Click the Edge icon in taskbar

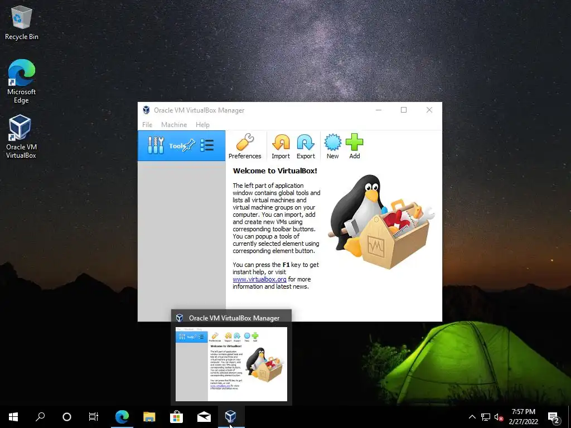(122, 416)
